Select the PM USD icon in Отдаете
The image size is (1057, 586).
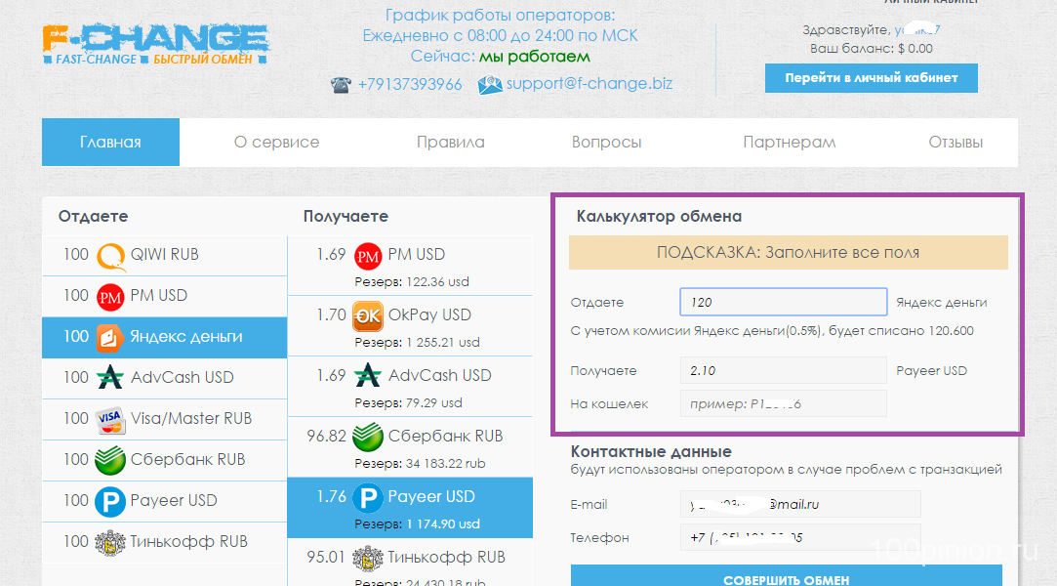(x=110, y=297)
